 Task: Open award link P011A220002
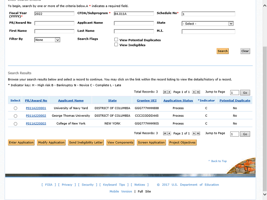click(x=36, y=116)
